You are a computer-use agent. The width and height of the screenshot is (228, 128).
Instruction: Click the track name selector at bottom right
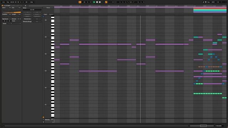[x=219, y=126]
